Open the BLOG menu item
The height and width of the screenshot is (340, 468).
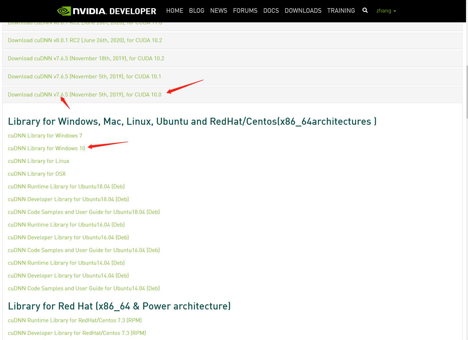pyautogui.click(x=197, y=11)
